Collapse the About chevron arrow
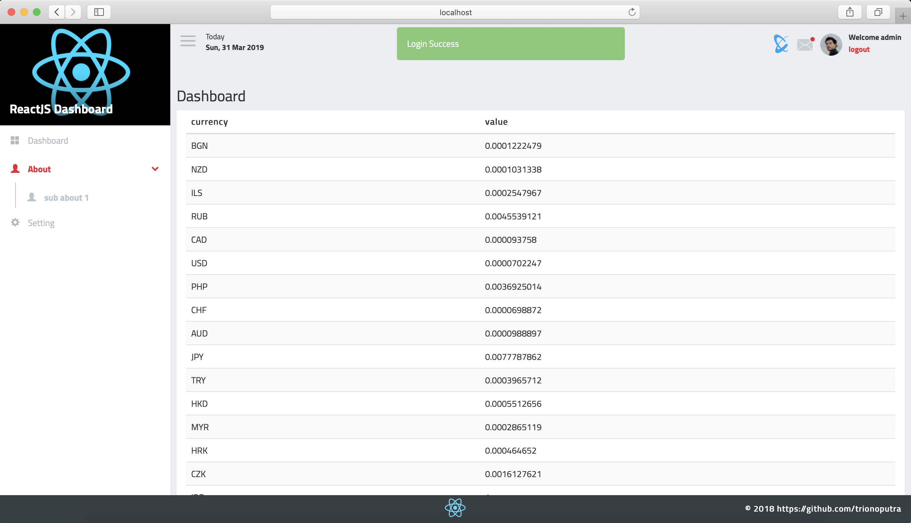The height and width of the screenshot is (523, 911). [155, 169]
